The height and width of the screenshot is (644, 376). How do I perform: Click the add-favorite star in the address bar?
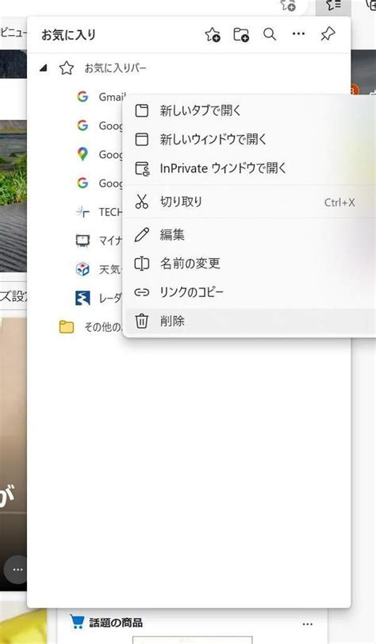(288, 6)
